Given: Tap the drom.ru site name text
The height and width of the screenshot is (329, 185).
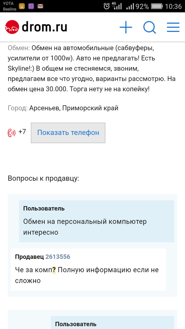Looking at the screenshot, I should [44, 27].
